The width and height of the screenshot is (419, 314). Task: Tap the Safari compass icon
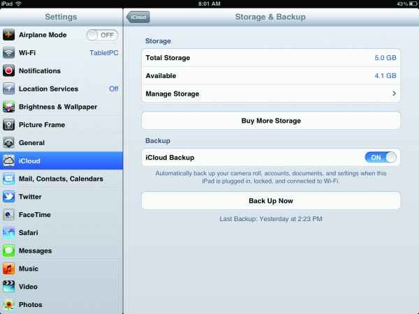click(x=8, y=232)
